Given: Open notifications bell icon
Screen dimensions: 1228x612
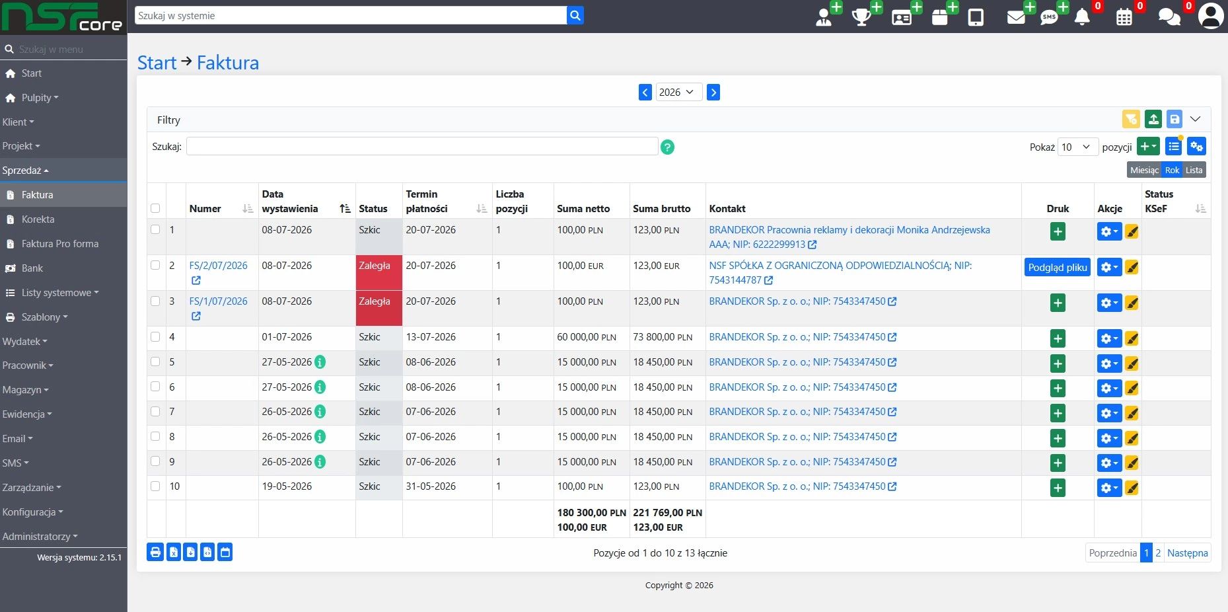Looking at the screenshot, I should pos(1082,17).
